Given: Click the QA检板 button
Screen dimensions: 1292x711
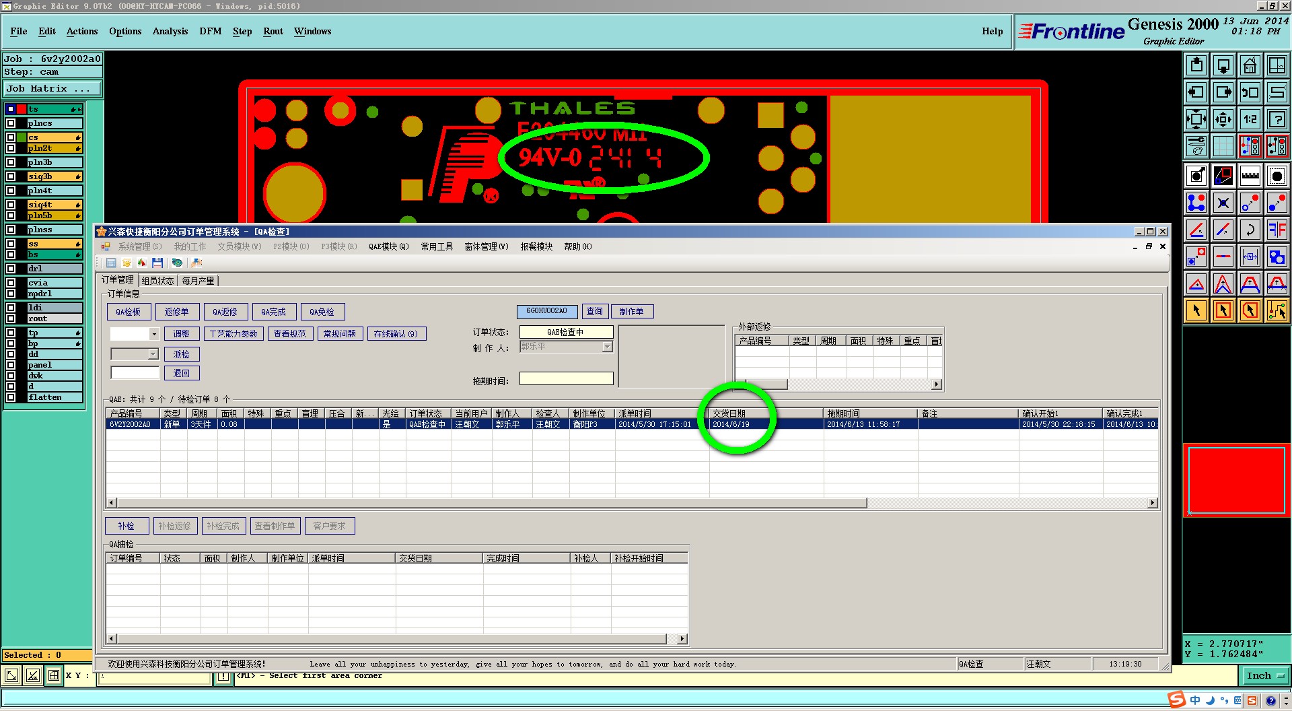Looking at the screenshot, I should (x=128, y=312).
